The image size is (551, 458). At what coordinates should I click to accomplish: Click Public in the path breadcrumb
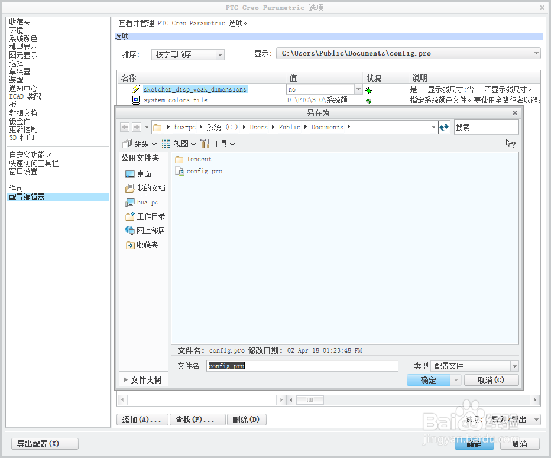tap(290, 127)
